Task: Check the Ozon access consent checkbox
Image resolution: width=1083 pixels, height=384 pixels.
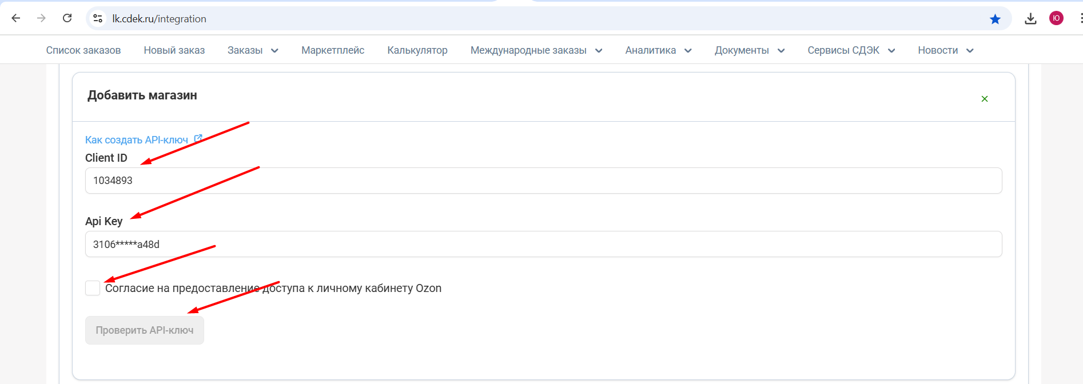Action: coord(93,288)
